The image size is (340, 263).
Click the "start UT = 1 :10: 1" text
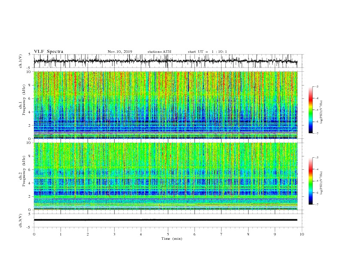[207, 52]
